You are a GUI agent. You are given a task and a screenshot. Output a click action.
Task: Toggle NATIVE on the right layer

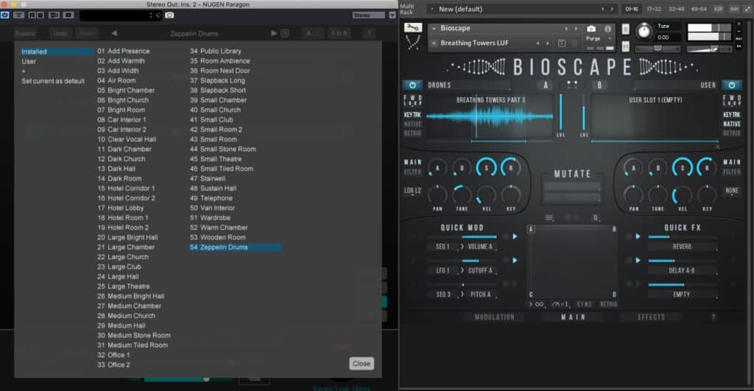(x=732, y=124)
